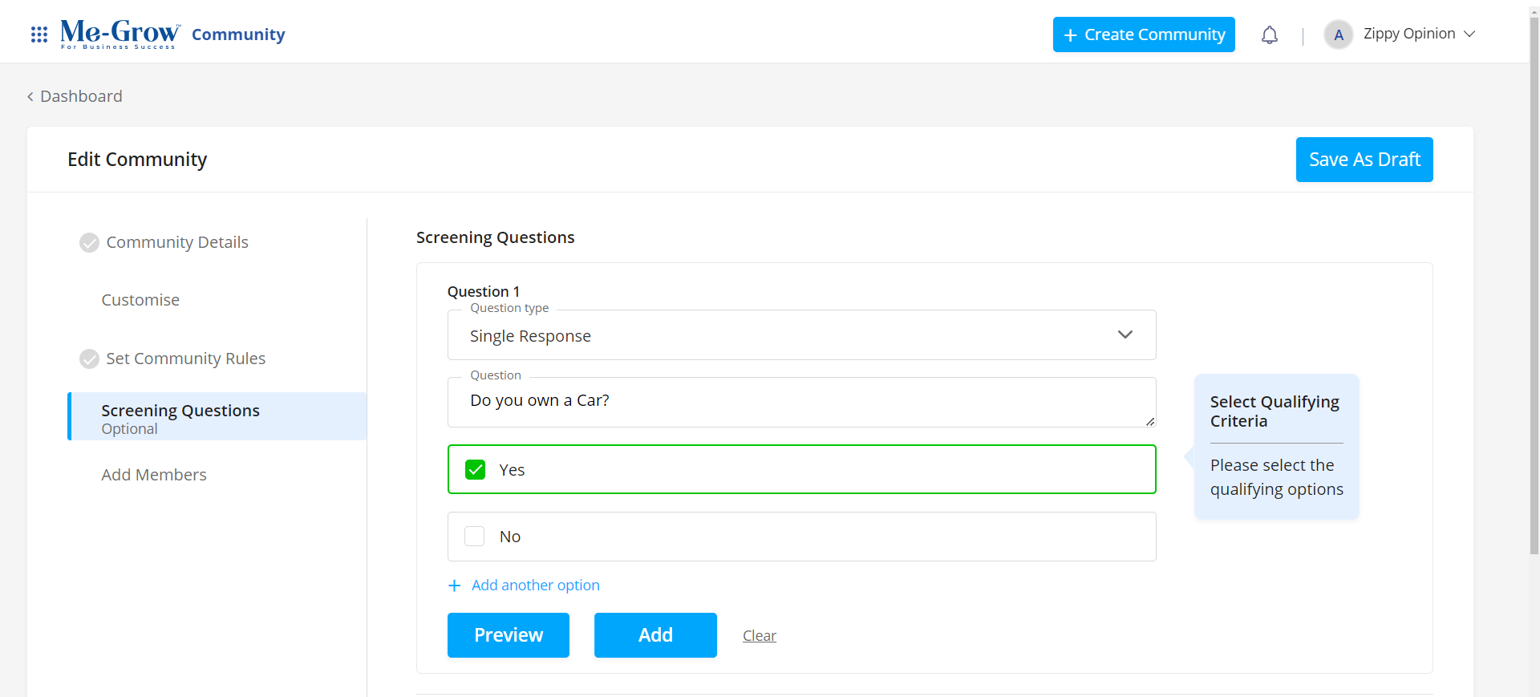Go to Customise step
Viewport: 1540px width, 697px height.
tap(140, 300)
